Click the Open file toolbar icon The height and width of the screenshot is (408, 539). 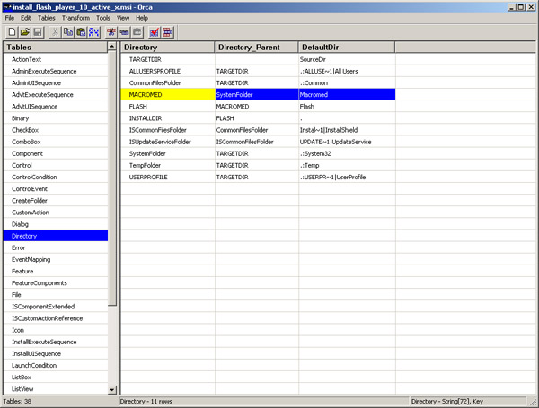point(25,32)
